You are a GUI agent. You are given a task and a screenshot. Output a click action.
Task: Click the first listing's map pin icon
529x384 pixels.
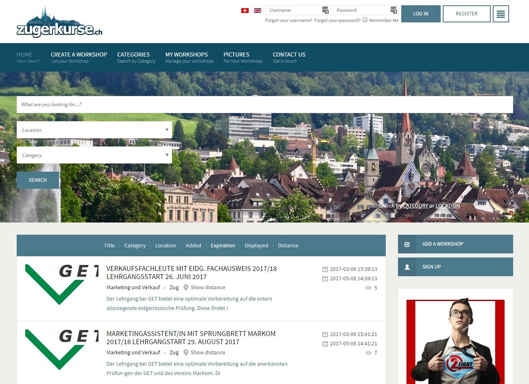pyautogui.click(x=186, y=288)
